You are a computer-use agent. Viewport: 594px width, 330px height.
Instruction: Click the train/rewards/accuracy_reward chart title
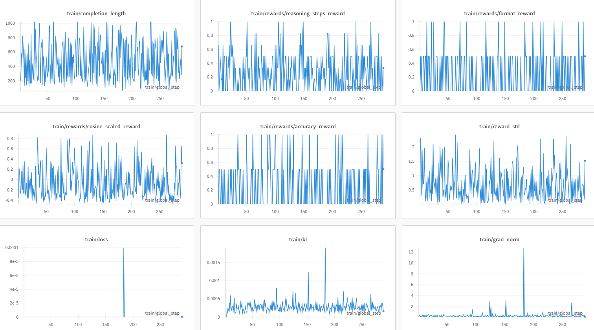click(x=298, y=126)
